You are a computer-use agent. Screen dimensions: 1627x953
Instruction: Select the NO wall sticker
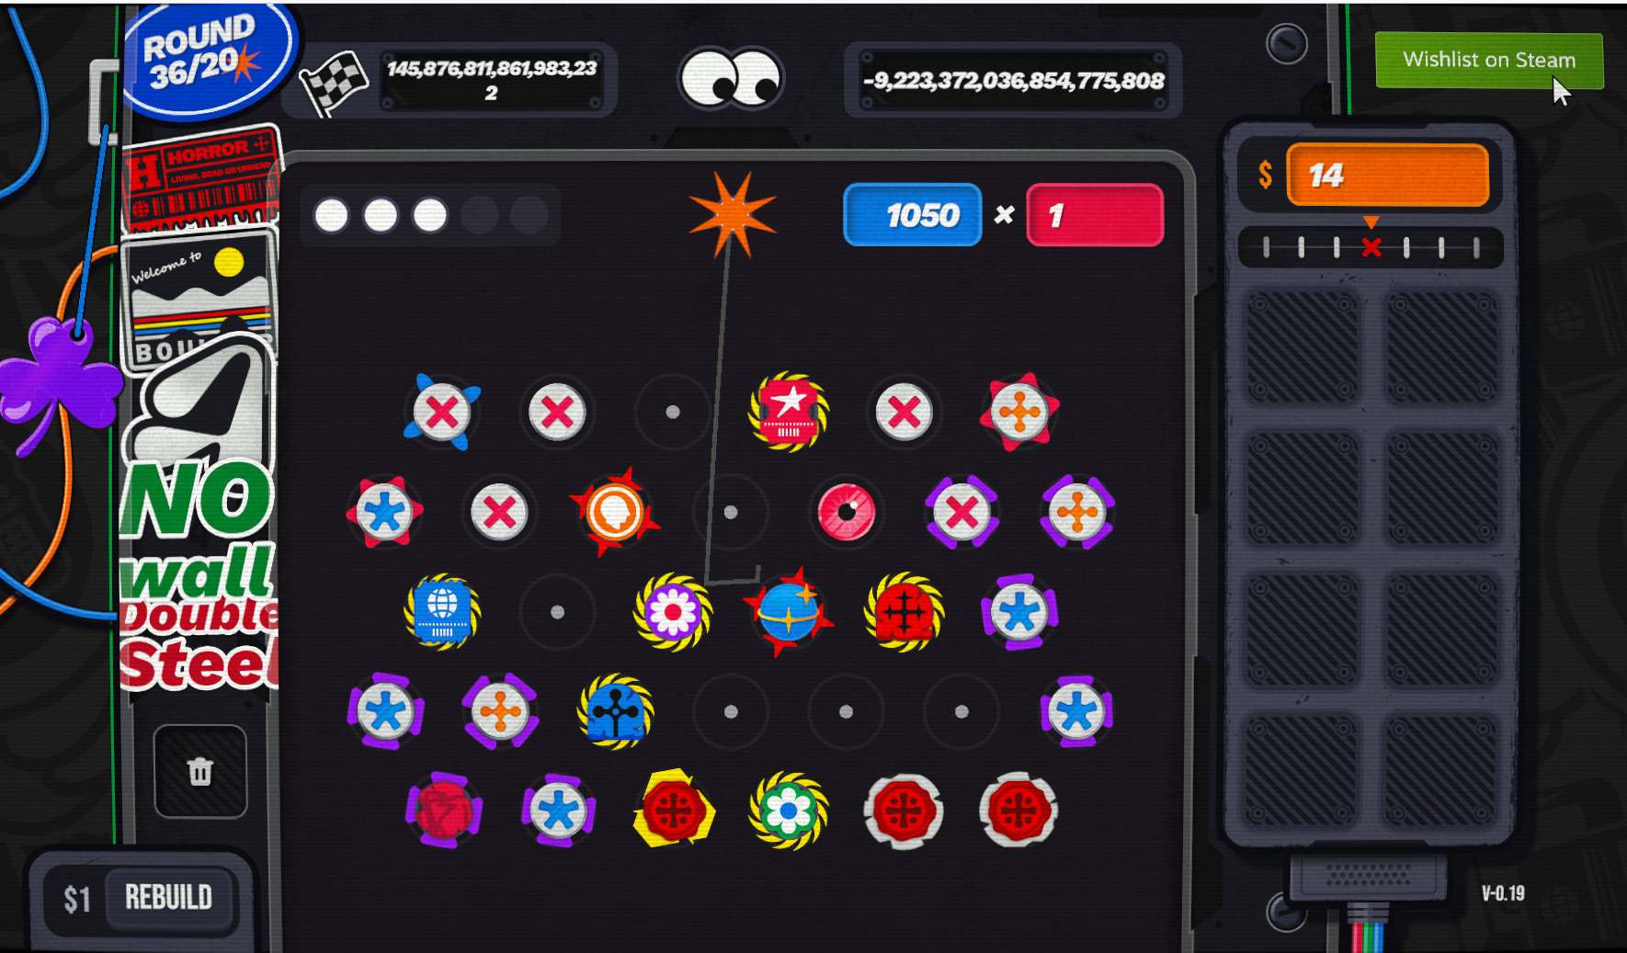[x=198, y=531]
